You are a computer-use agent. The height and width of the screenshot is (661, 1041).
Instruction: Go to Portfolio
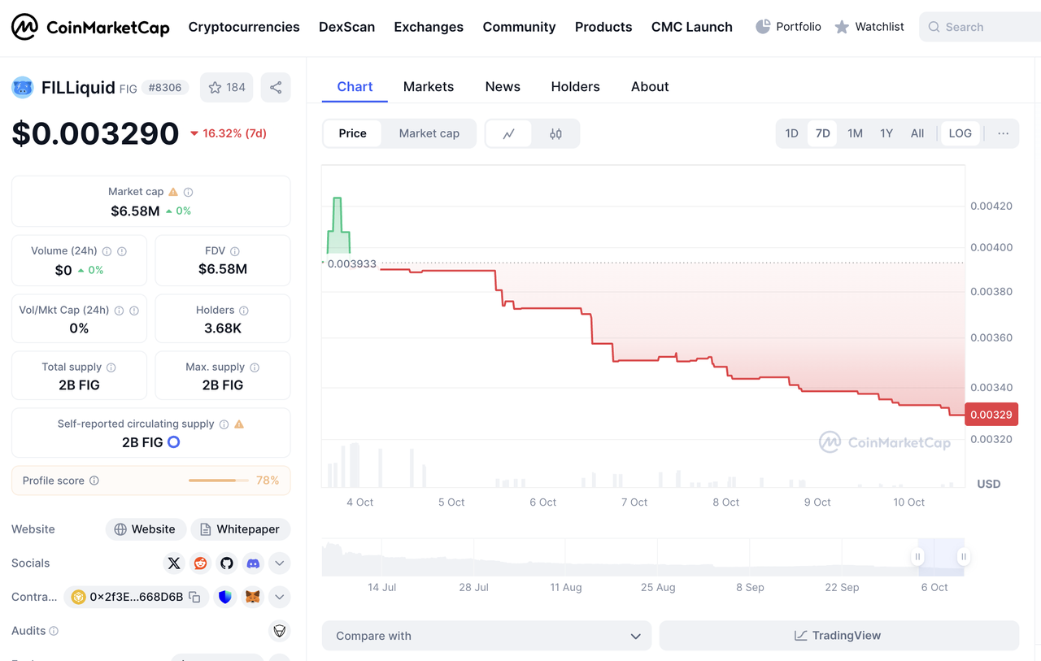point(788,27)
